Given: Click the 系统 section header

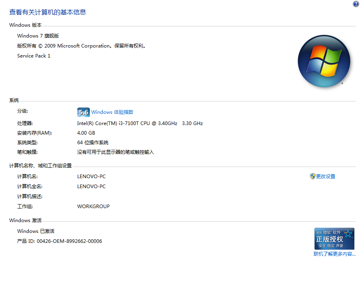Looking at the screenshot, I should point(14,100).
